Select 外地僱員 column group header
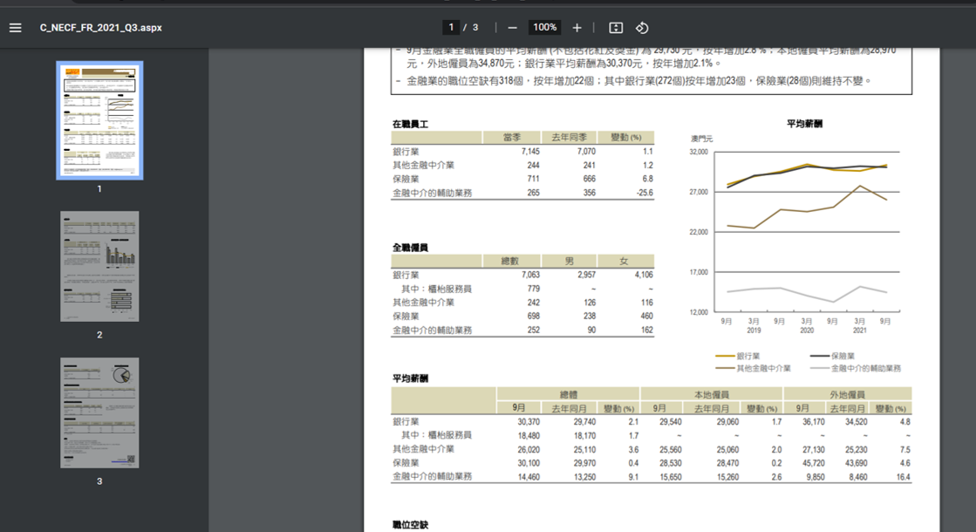976x532 pixels. (x=847, y=395)
